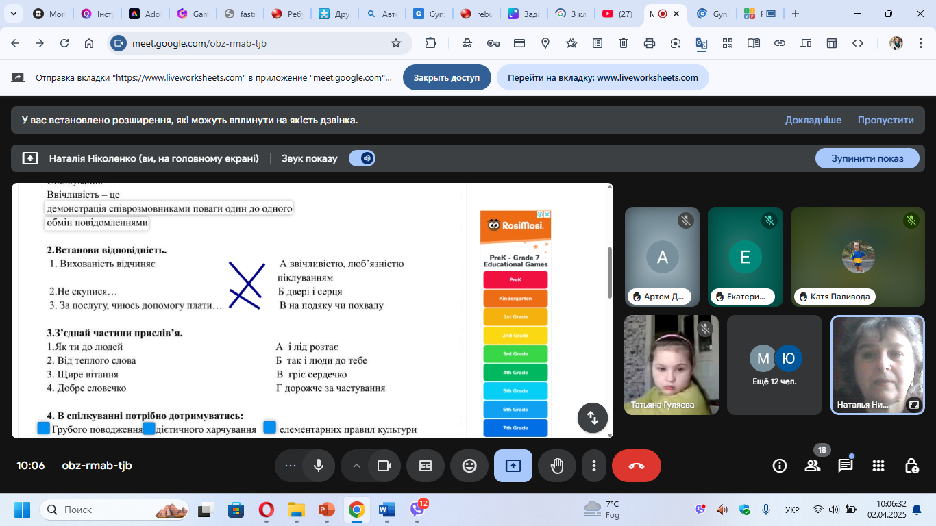Expand camera video options chevron
Image resolution: width=936 pixels, height=526 pixels.
tap(356, 466)
